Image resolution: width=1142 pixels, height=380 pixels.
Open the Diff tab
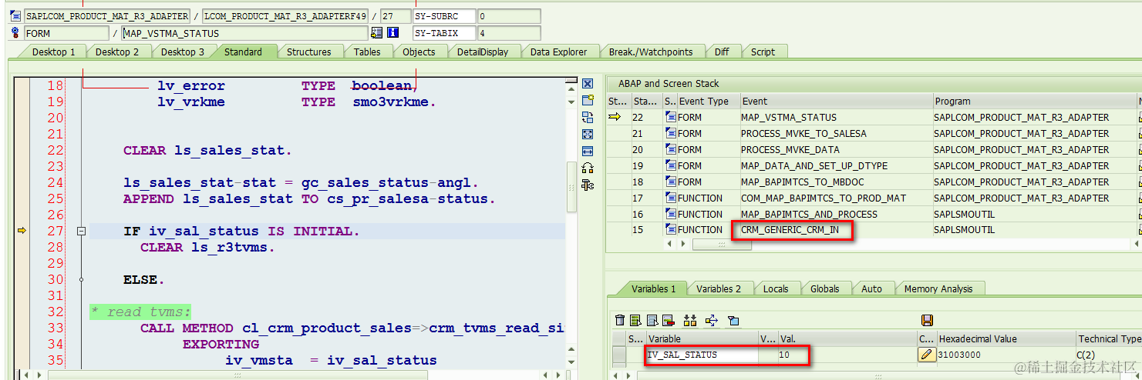coord(722,52)
